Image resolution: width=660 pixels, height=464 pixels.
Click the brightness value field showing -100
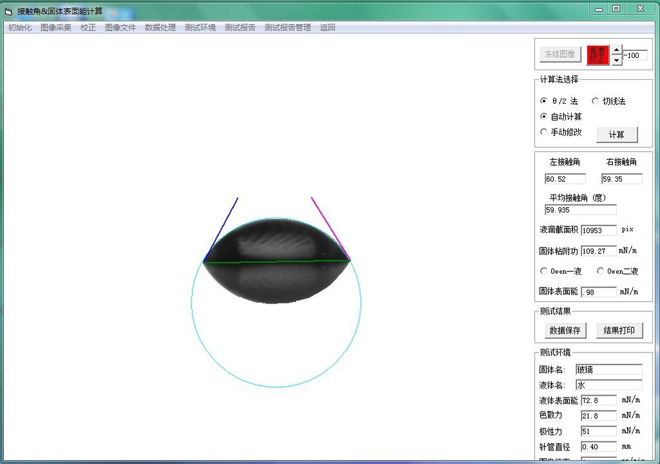(635, 55)
